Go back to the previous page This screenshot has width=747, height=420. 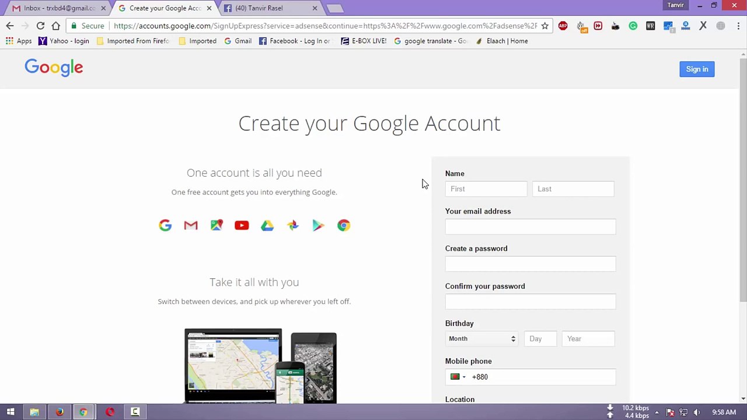pos(10,26)
